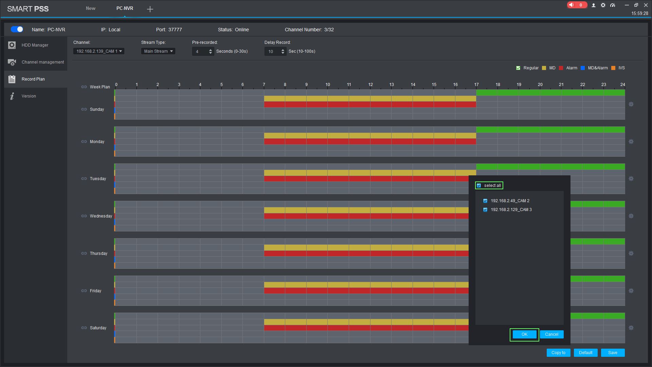Select the MD yellow color swatch
The image size is (652, 367).
coord(544,68)
